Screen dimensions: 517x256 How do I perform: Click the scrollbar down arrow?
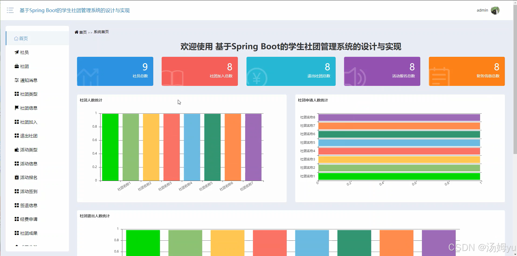tap(515, 254)
